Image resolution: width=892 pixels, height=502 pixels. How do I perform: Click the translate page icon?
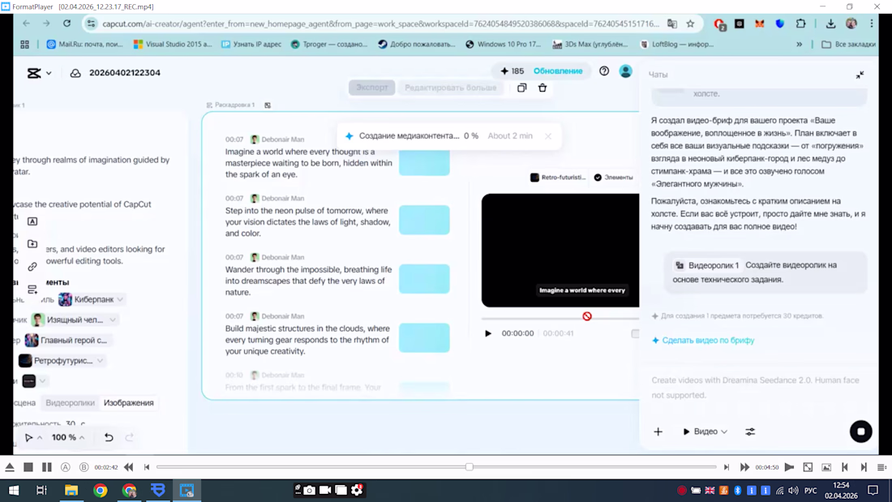pos(672,24)
